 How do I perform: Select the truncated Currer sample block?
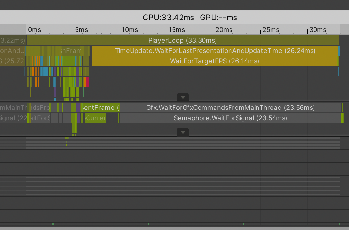(x=96, y=118)
